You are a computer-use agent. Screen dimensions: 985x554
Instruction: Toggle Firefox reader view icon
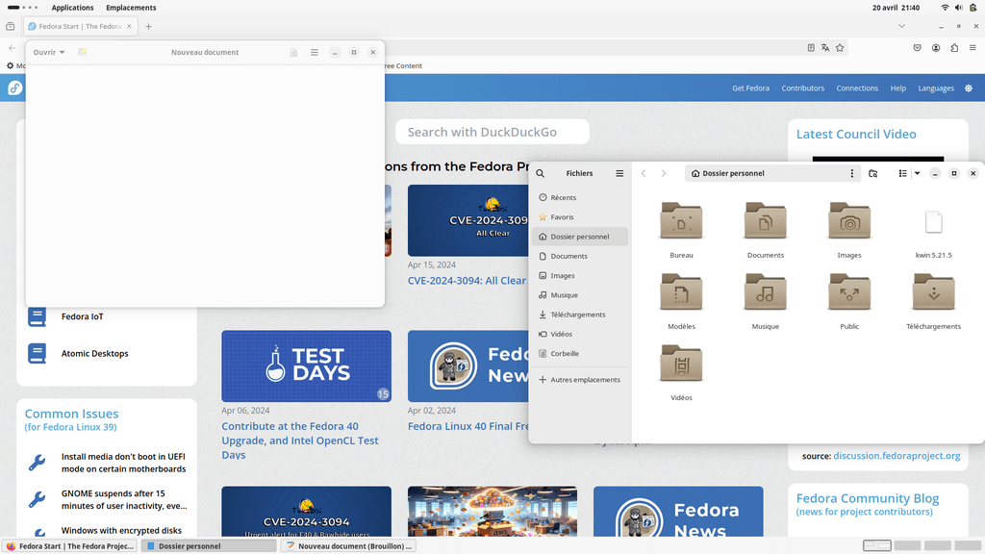point(811,48)
